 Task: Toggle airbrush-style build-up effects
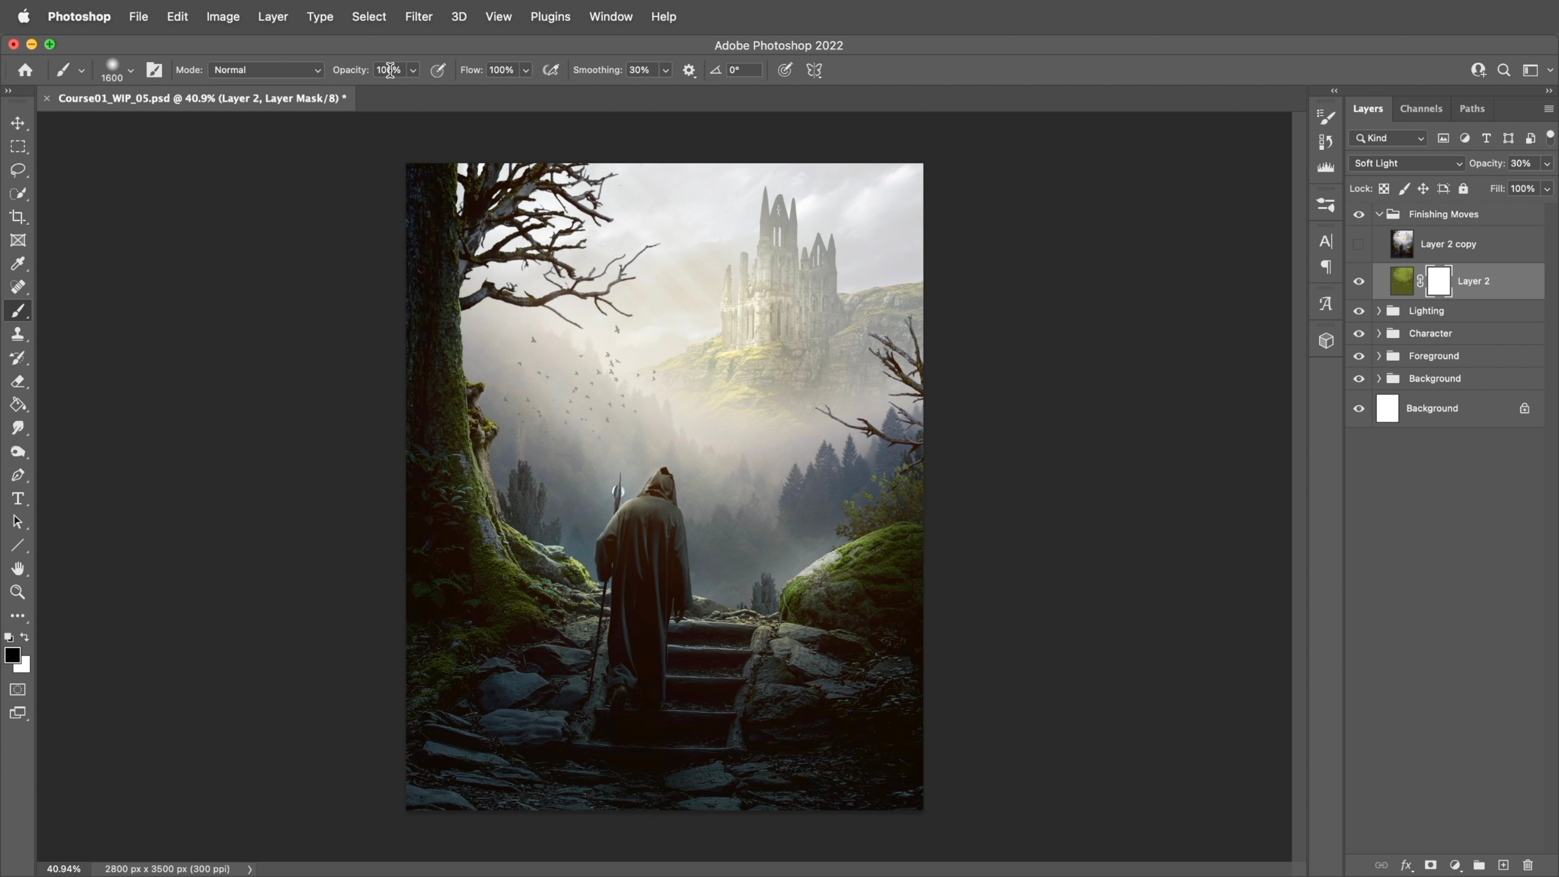551,70
